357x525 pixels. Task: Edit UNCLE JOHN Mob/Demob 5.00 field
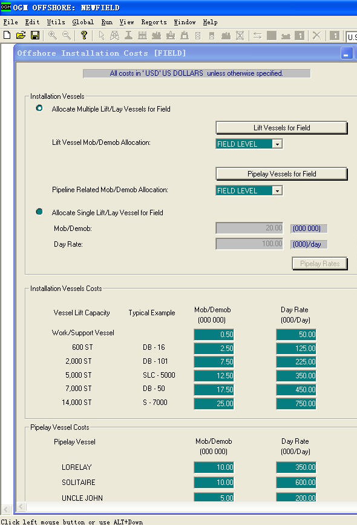pos(214,497)
